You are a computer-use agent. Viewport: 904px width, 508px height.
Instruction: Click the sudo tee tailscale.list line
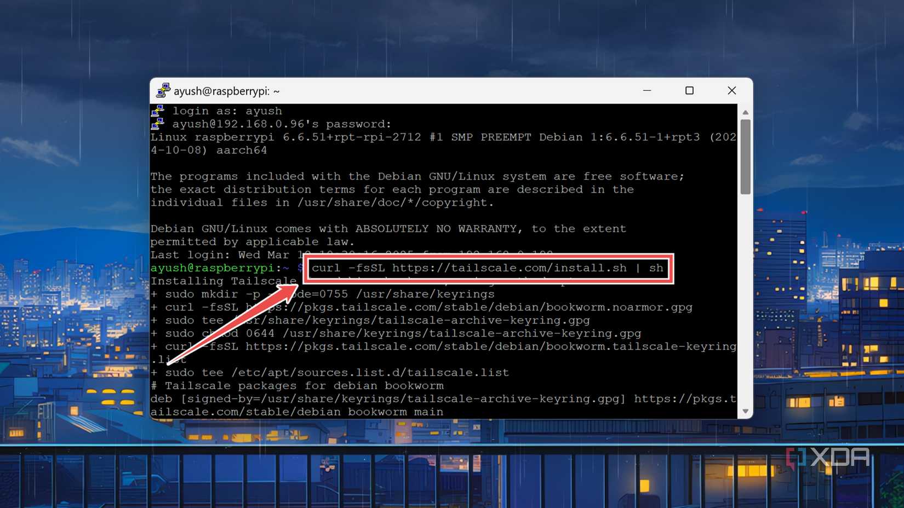pyautogui.click(x=329, y=372)
